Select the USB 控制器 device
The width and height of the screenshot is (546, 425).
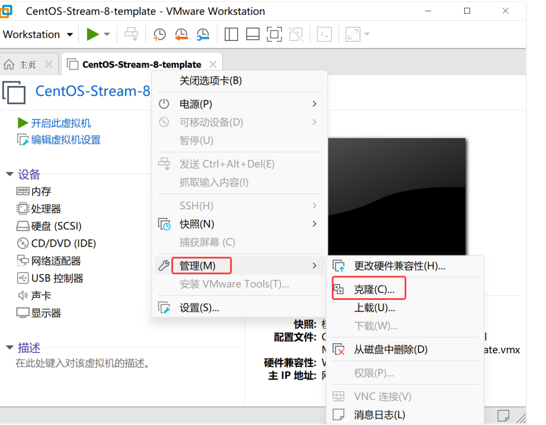click(x=50, y=278)
